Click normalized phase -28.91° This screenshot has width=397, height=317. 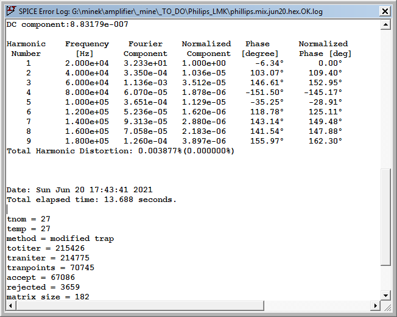pos(325,102)
